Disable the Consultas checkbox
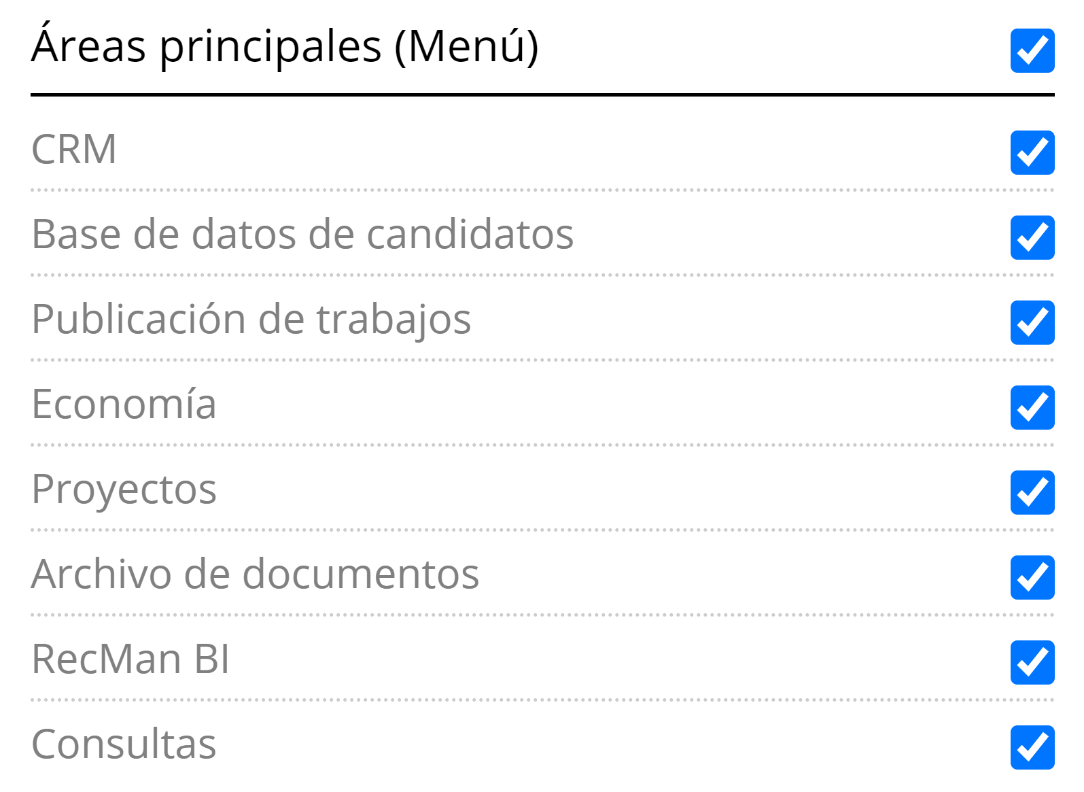 click(1032, 747)
